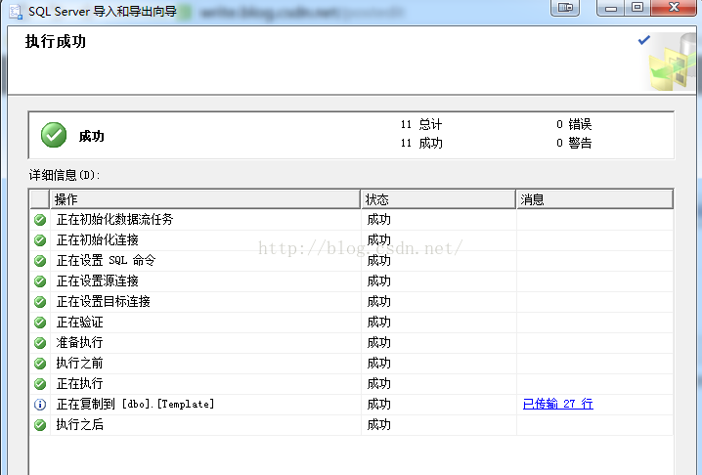Click the success icon for 正在设置目标连接
Viewport: 702px width, 475px height.
[x=40, y=302]
